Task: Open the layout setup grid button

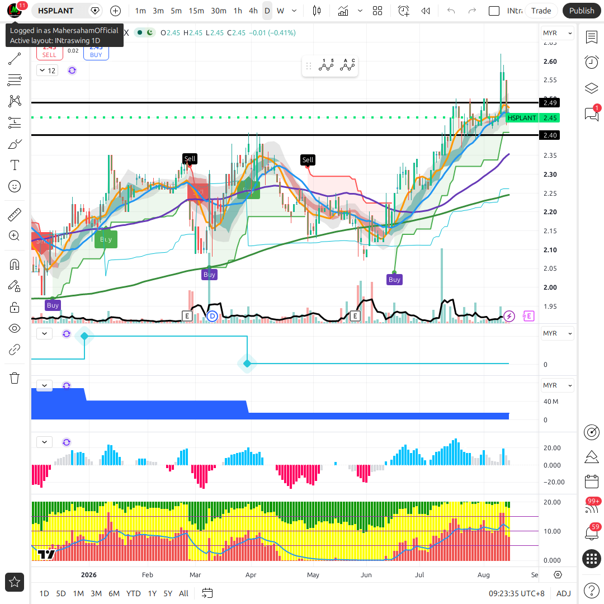Action: (x=377, y=11)
